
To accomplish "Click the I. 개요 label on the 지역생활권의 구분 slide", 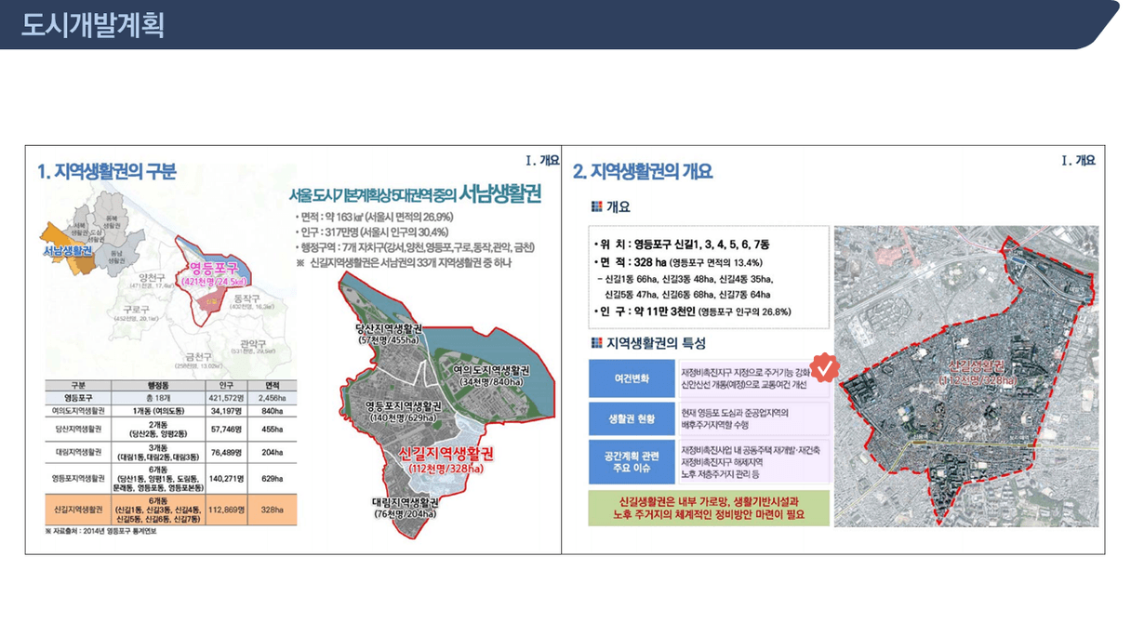I will tap(542, 160).
